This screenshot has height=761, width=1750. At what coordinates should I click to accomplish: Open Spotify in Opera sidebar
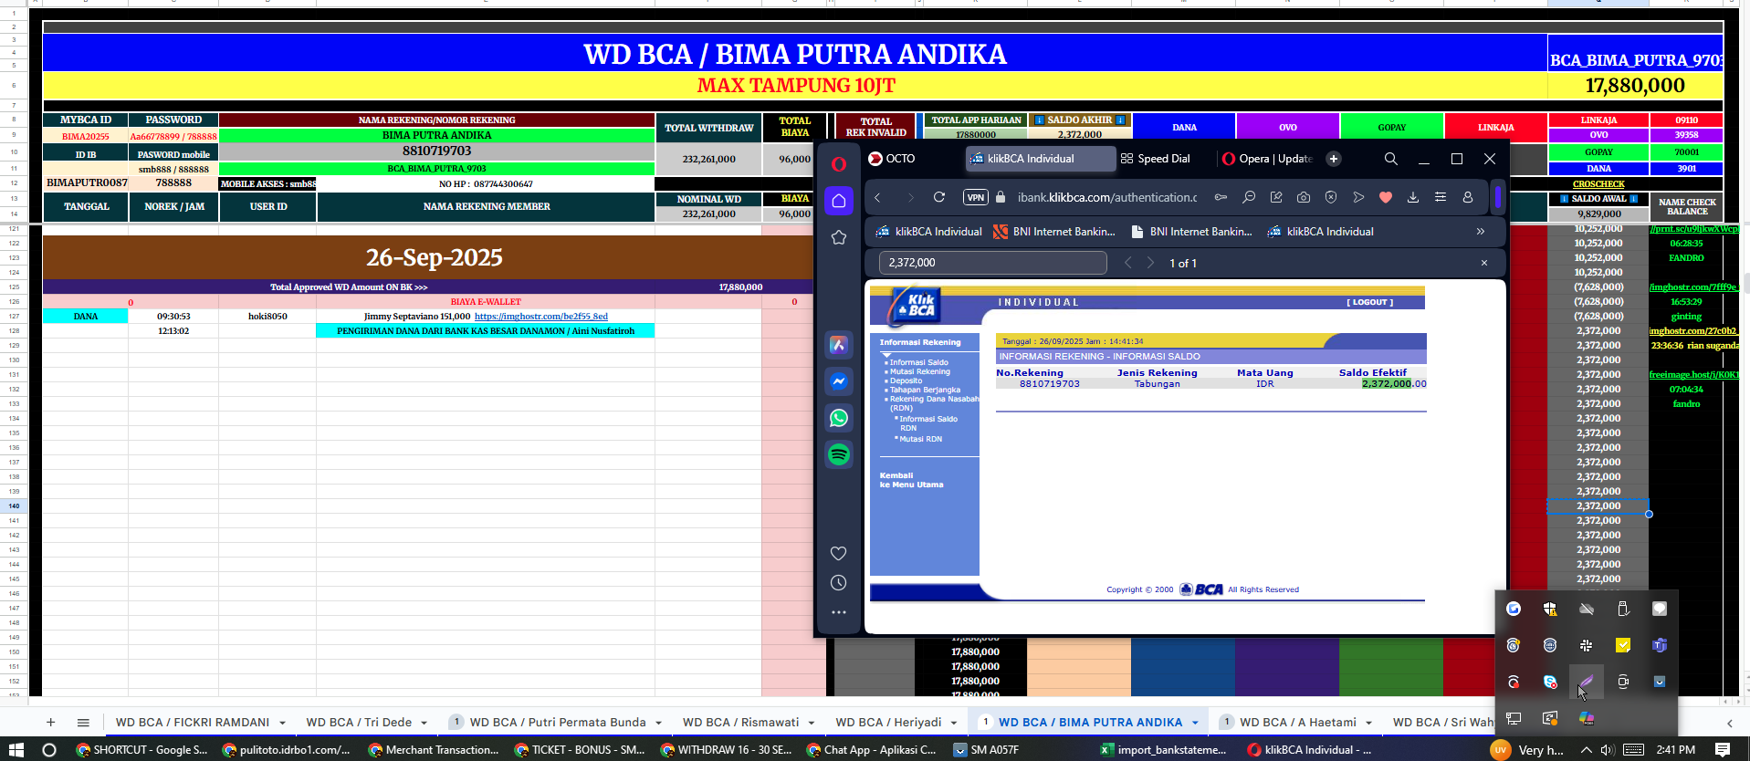(x=839, y=454)
